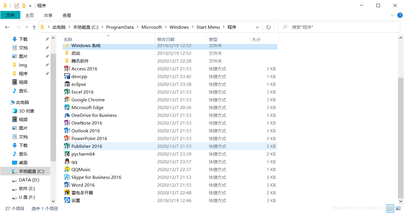
Task: Click the qq penguin icon
Action: [67, 162]
